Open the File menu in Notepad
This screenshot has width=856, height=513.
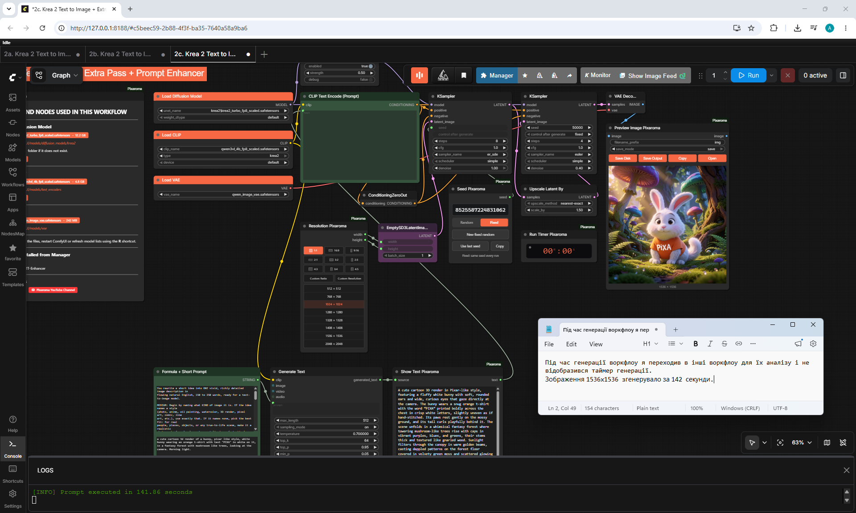click(549, 344)
